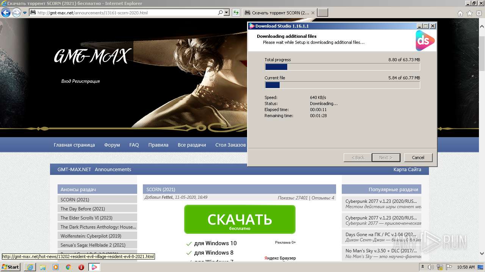Open the Карта Сайта link
485x272 pixels.
pos(407,170)
